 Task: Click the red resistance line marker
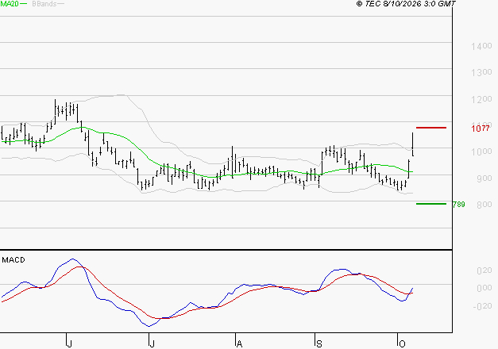[431, 128]
